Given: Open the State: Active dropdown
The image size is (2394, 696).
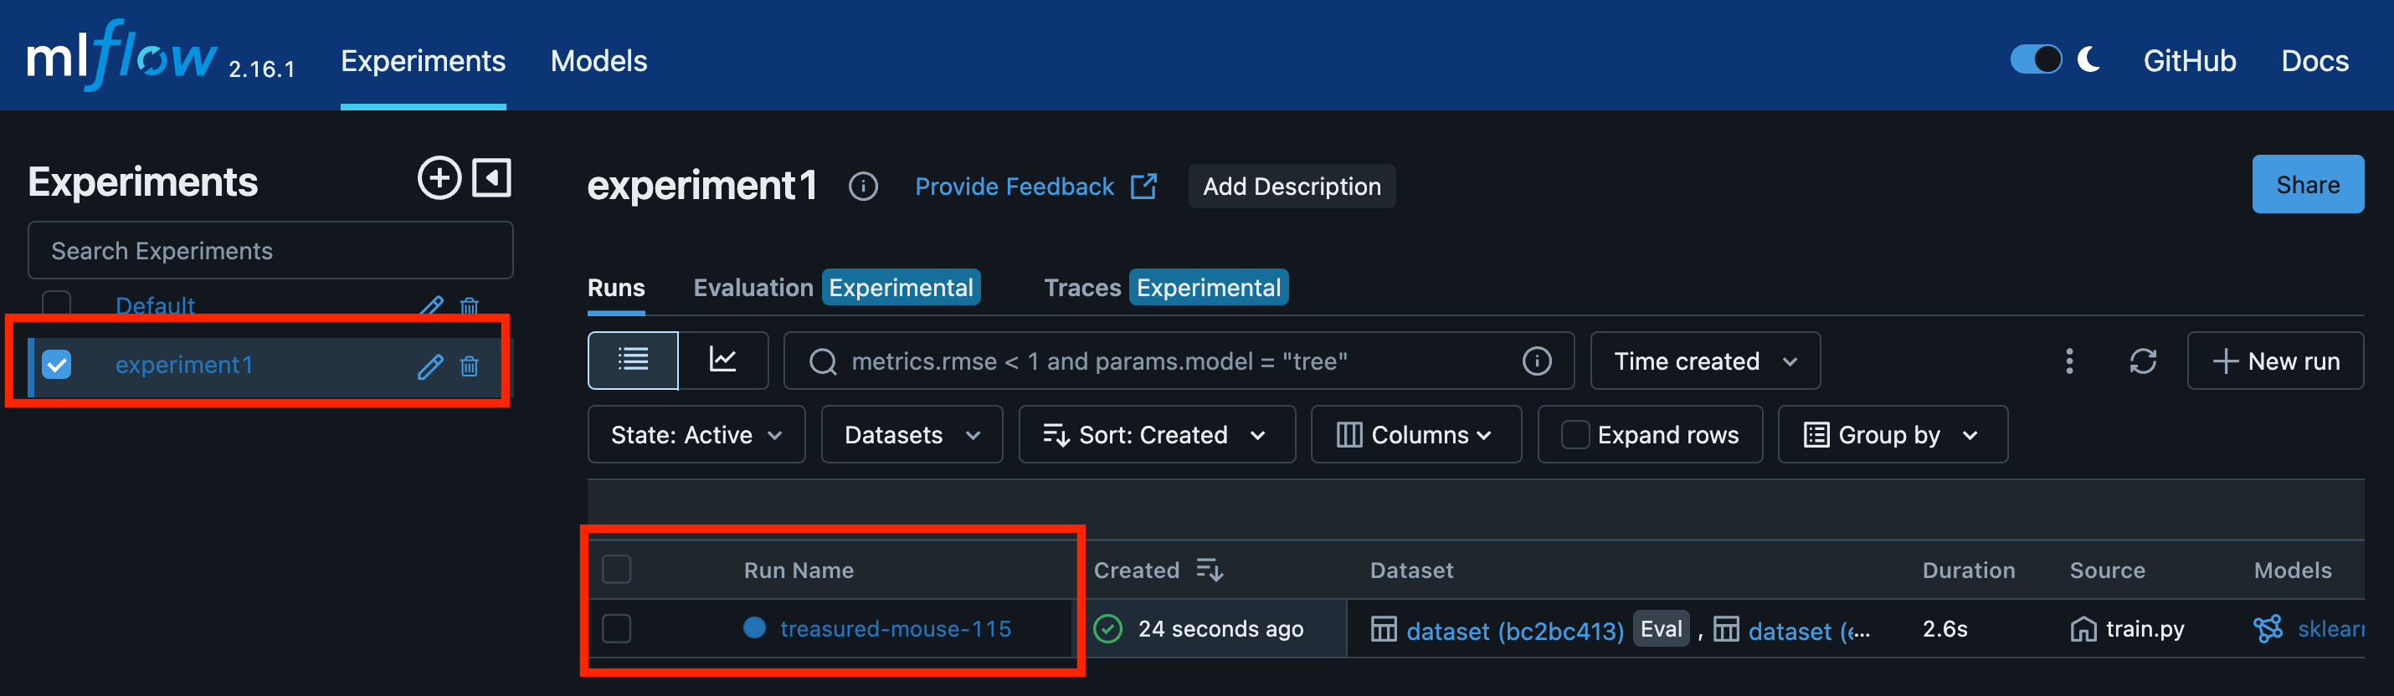Looking at the screenshot, I should (x=695, y=435).
